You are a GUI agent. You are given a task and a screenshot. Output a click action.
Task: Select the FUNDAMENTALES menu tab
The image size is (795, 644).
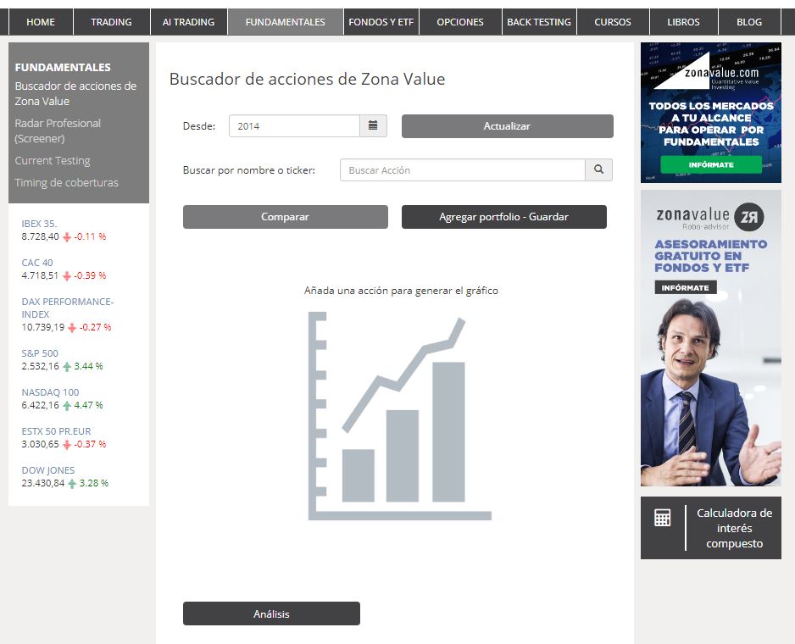tap(286, 22)
